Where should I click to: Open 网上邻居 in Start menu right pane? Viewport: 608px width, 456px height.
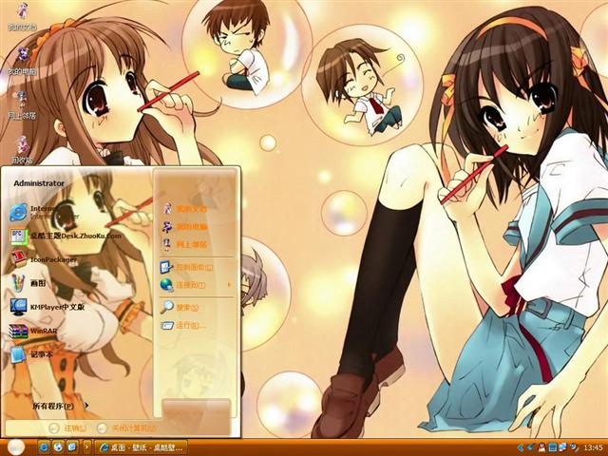click(x=185, y=244)
